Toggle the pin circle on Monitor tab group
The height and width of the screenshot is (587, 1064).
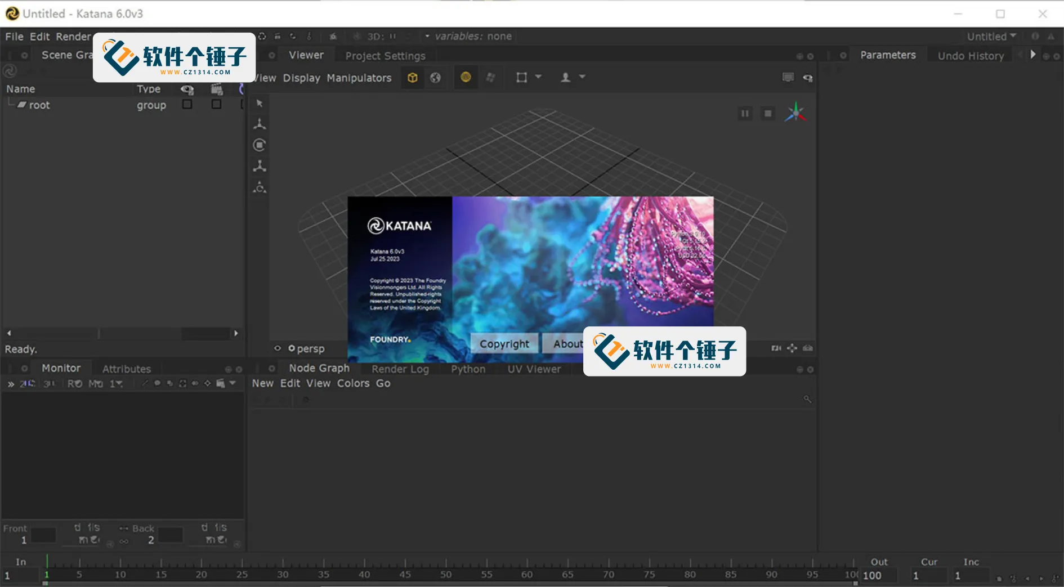(x=24, y=369)
